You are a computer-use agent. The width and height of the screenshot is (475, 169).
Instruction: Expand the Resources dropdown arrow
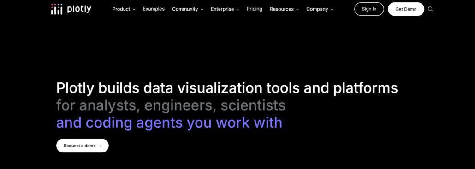[297, 10]
